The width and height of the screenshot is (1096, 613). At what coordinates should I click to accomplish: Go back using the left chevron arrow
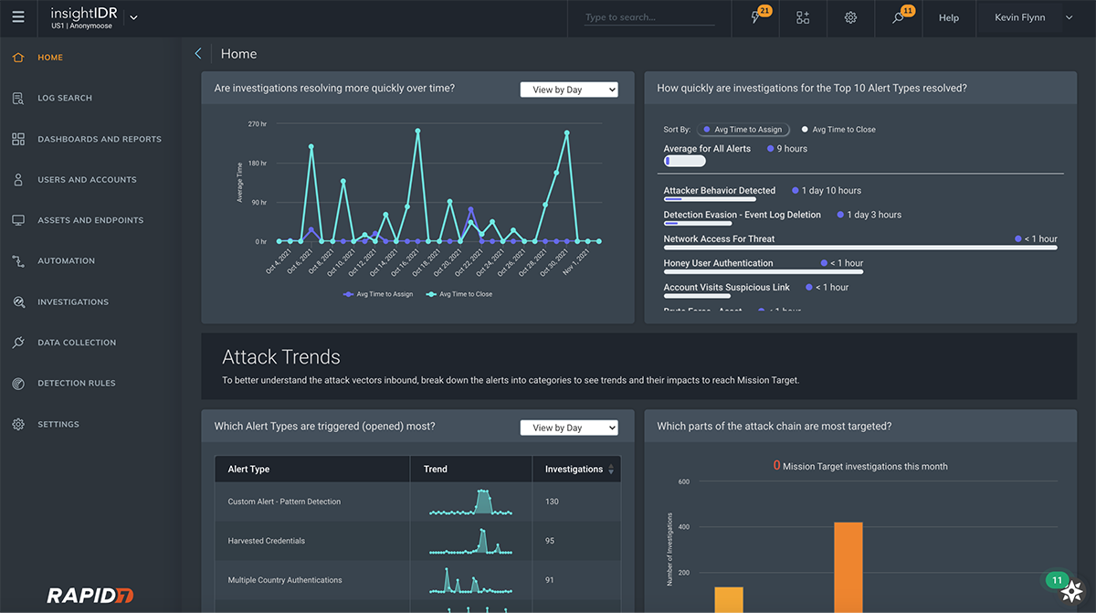coord(198,54)
